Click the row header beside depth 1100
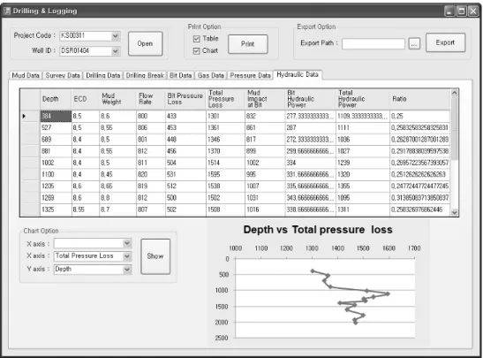483x358 pixels. [30, 175]
